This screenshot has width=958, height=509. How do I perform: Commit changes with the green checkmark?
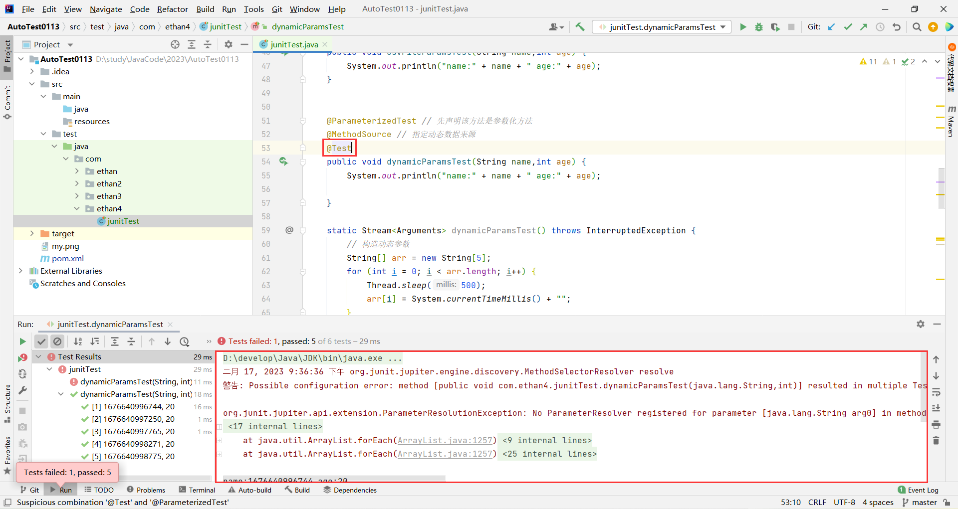[848, 27]
